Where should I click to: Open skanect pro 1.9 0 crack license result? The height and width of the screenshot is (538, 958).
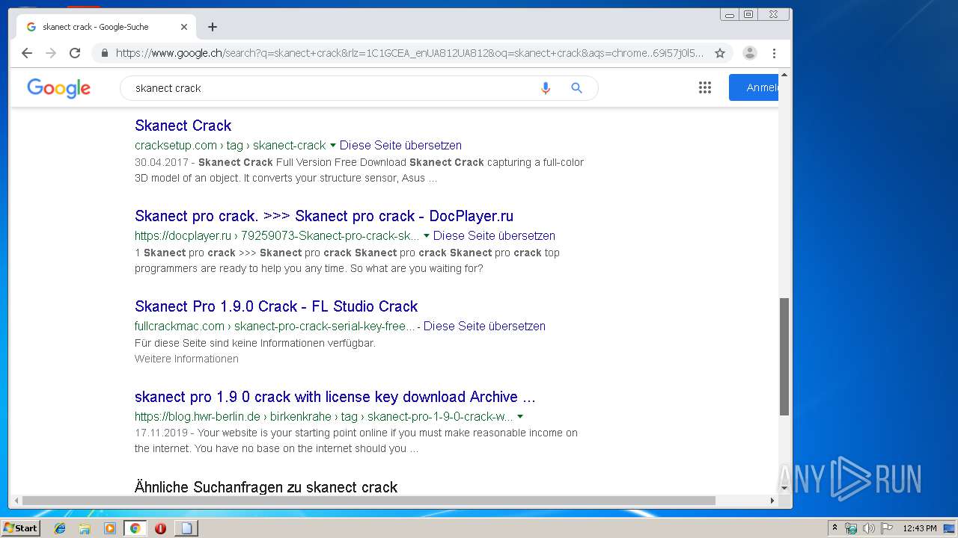pyautogui.click(x=335, y=397)
